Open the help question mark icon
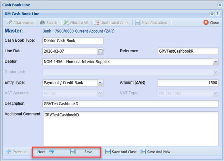 [217, 14]
